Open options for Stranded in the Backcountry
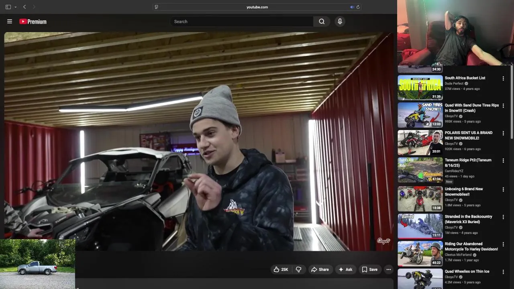Image resolution: width=514 pixels, height=289 pixels. coord(503,217)
